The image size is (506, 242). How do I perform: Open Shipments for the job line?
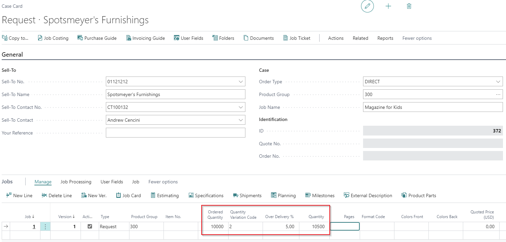pyautogui.click(x=247, y=195)
